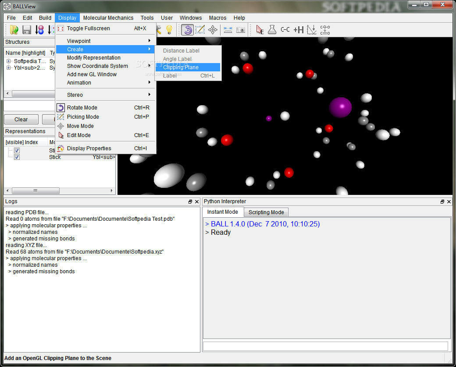Click the +H add hydrogens toolbar icon

[x=299, y=30]
